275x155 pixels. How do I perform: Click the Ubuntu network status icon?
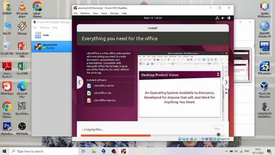tap(217, 18)
